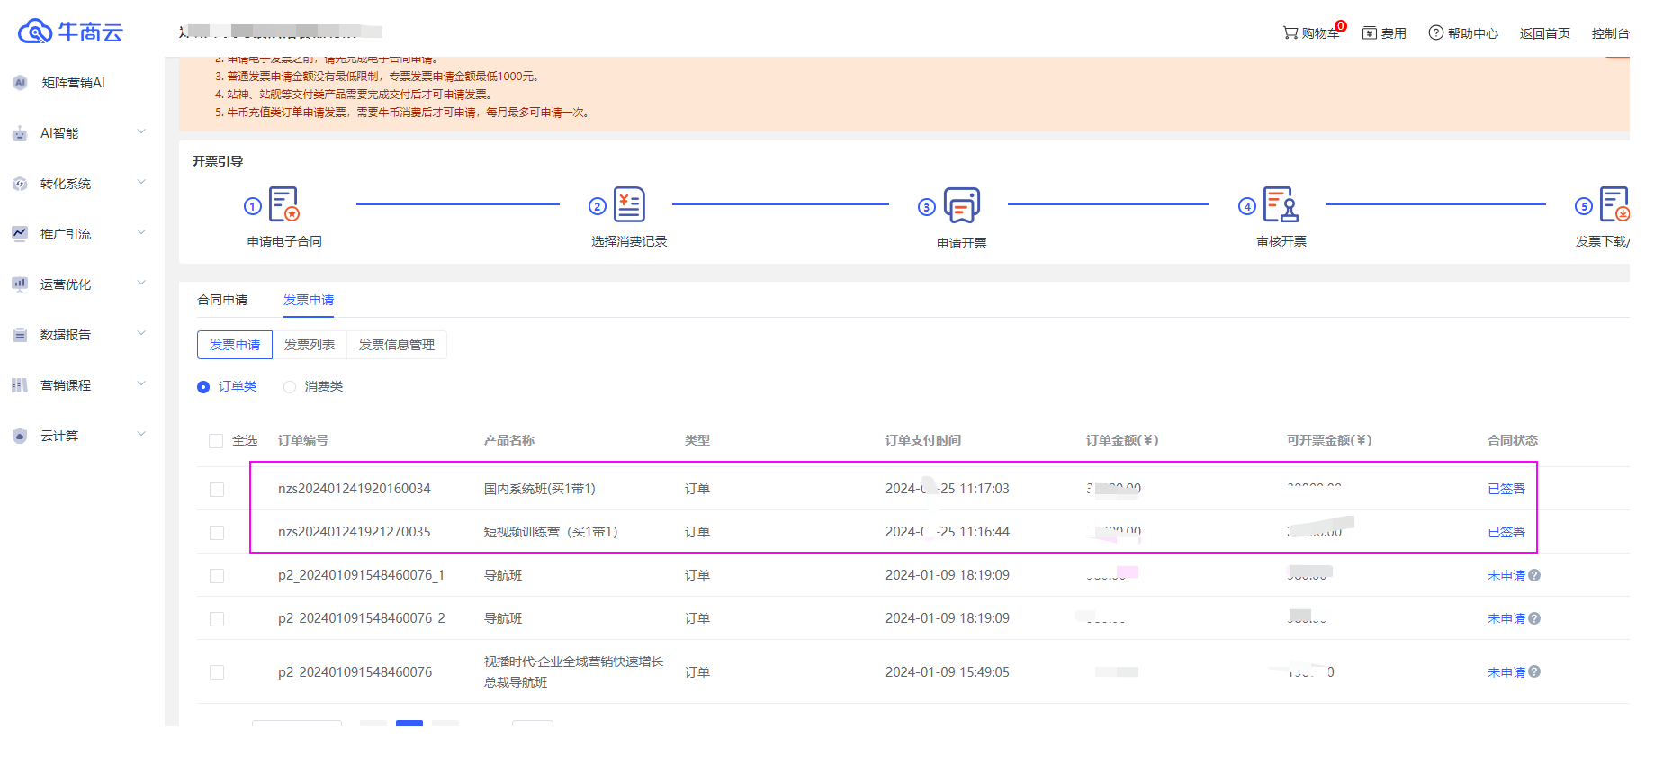Click the 数据报告 sidebar icon
This screenshot has width=1672, height=757.
point(20,335)
